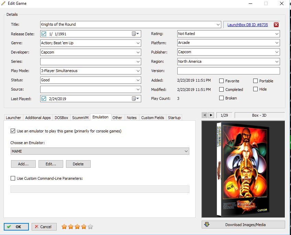Toggle the Last Played checkbox
The height and width of the screenshot is (235, 291).
44,98
